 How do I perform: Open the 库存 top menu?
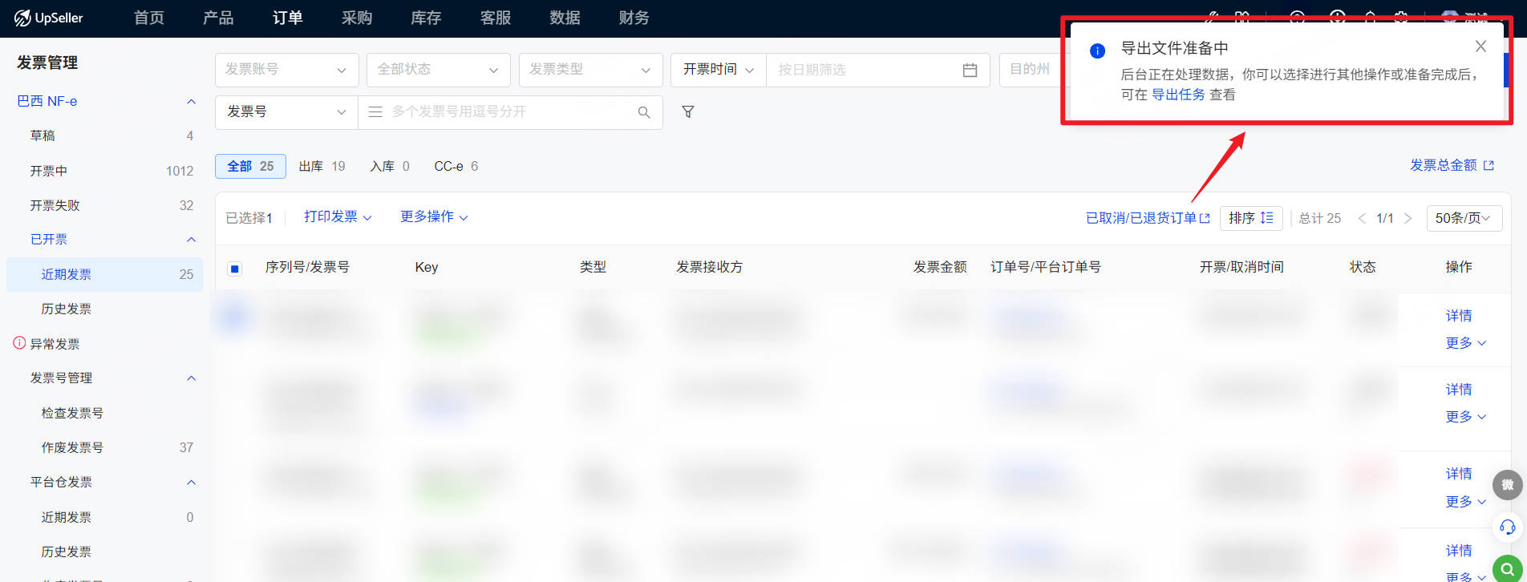click(x=426, y=18)
